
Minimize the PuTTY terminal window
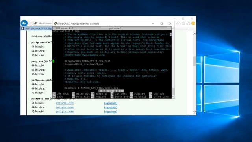click(x=153, y=24)
